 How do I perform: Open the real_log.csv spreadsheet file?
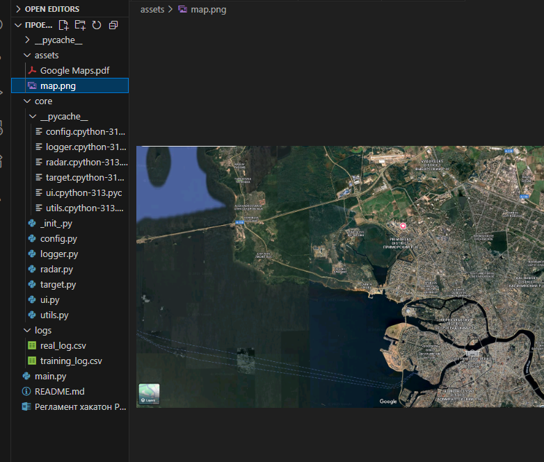click(63, 345)
